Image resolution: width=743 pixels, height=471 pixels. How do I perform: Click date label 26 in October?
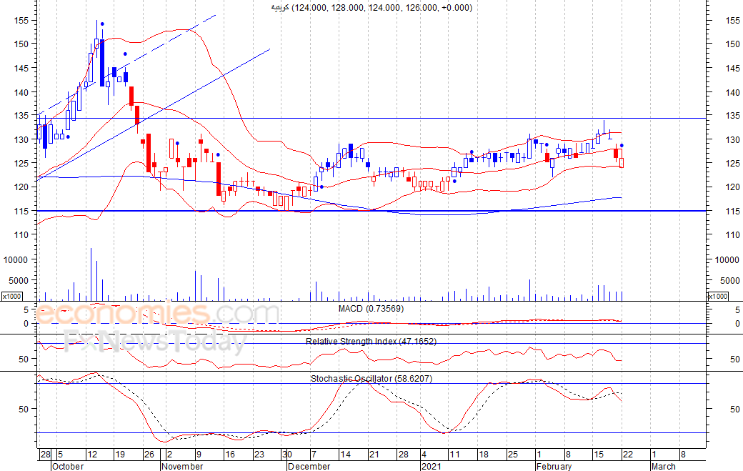tap(149, 455)
